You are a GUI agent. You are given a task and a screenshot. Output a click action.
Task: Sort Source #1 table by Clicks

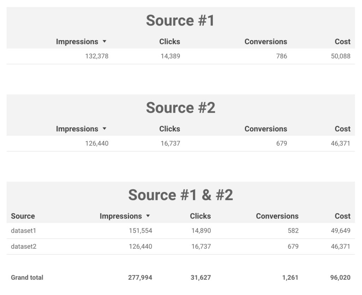click(x=169, y=42)
